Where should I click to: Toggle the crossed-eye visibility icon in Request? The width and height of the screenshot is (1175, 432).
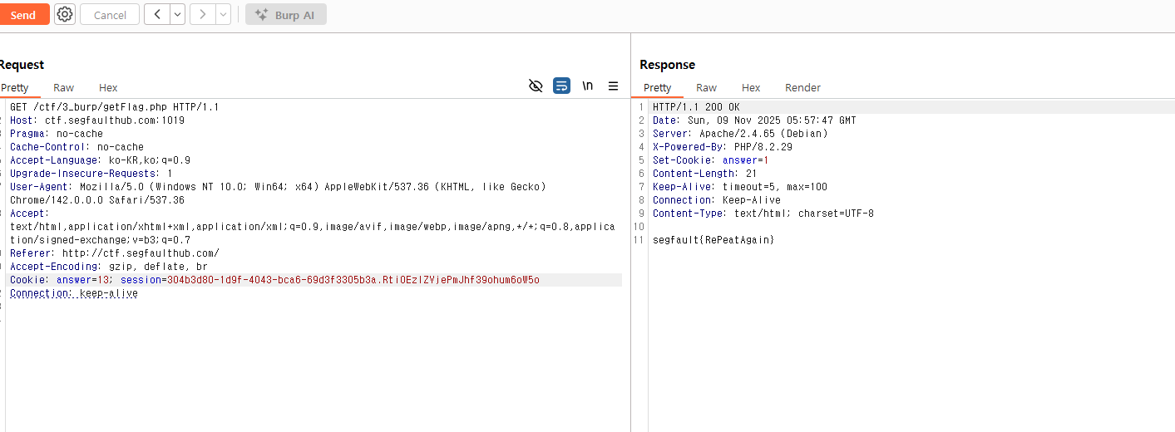536,86
